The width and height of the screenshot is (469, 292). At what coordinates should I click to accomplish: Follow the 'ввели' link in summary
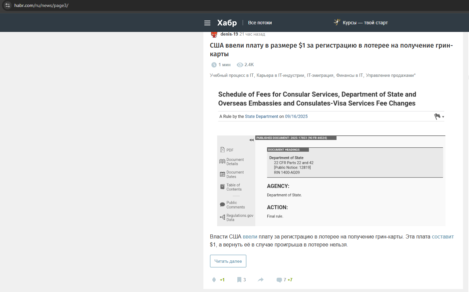(250, 237)
